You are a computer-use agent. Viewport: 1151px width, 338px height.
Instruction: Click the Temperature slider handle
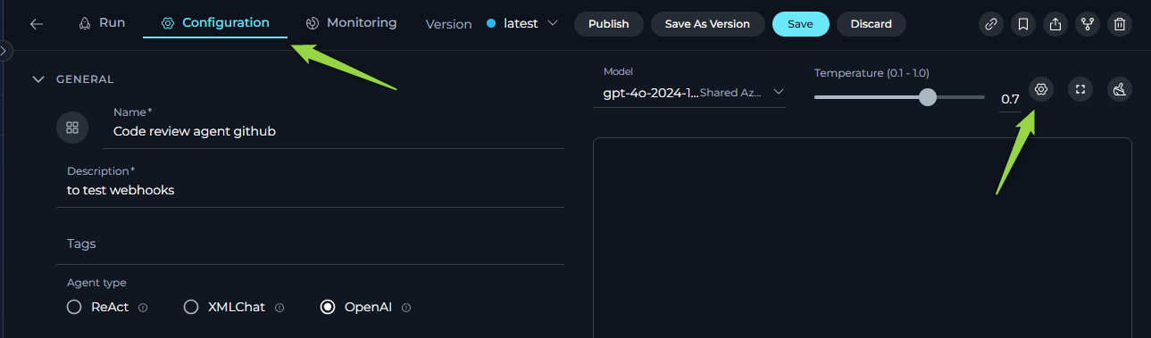pos(928,96)
